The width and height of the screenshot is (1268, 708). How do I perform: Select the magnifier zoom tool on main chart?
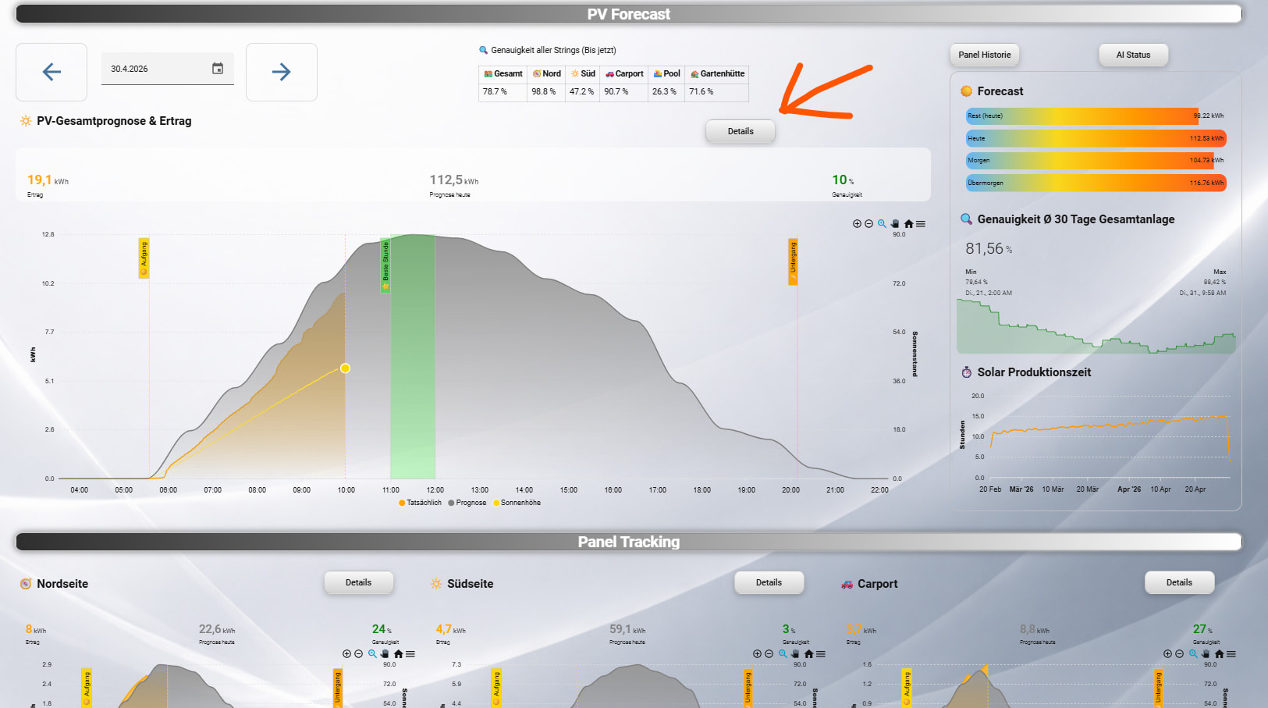tap(882, 224)
